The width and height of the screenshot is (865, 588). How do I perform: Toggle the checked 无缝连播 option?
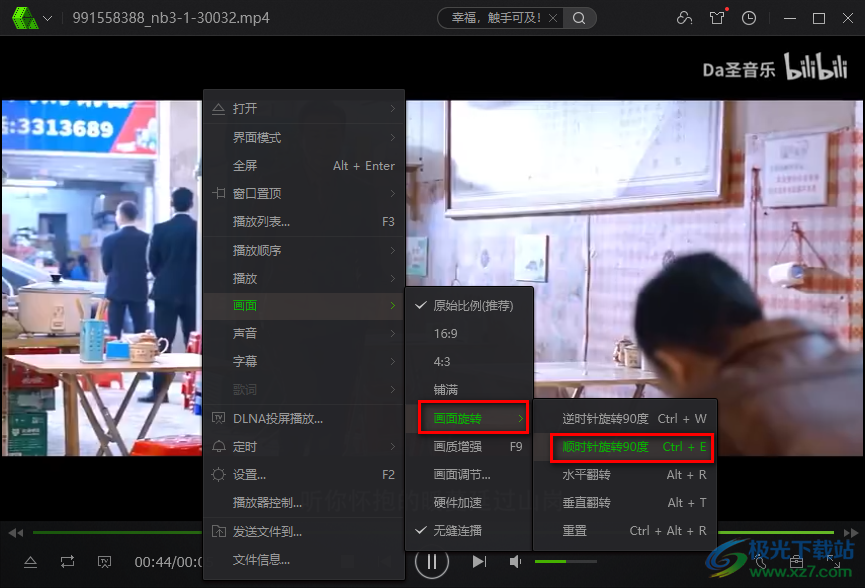pos(468,531)
